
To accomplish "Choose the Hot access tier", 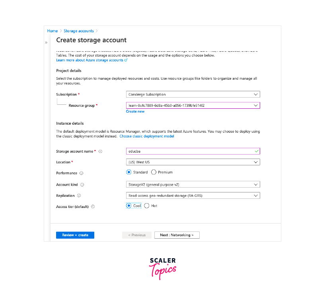I will pyautogui.click(x=147, y=206).
